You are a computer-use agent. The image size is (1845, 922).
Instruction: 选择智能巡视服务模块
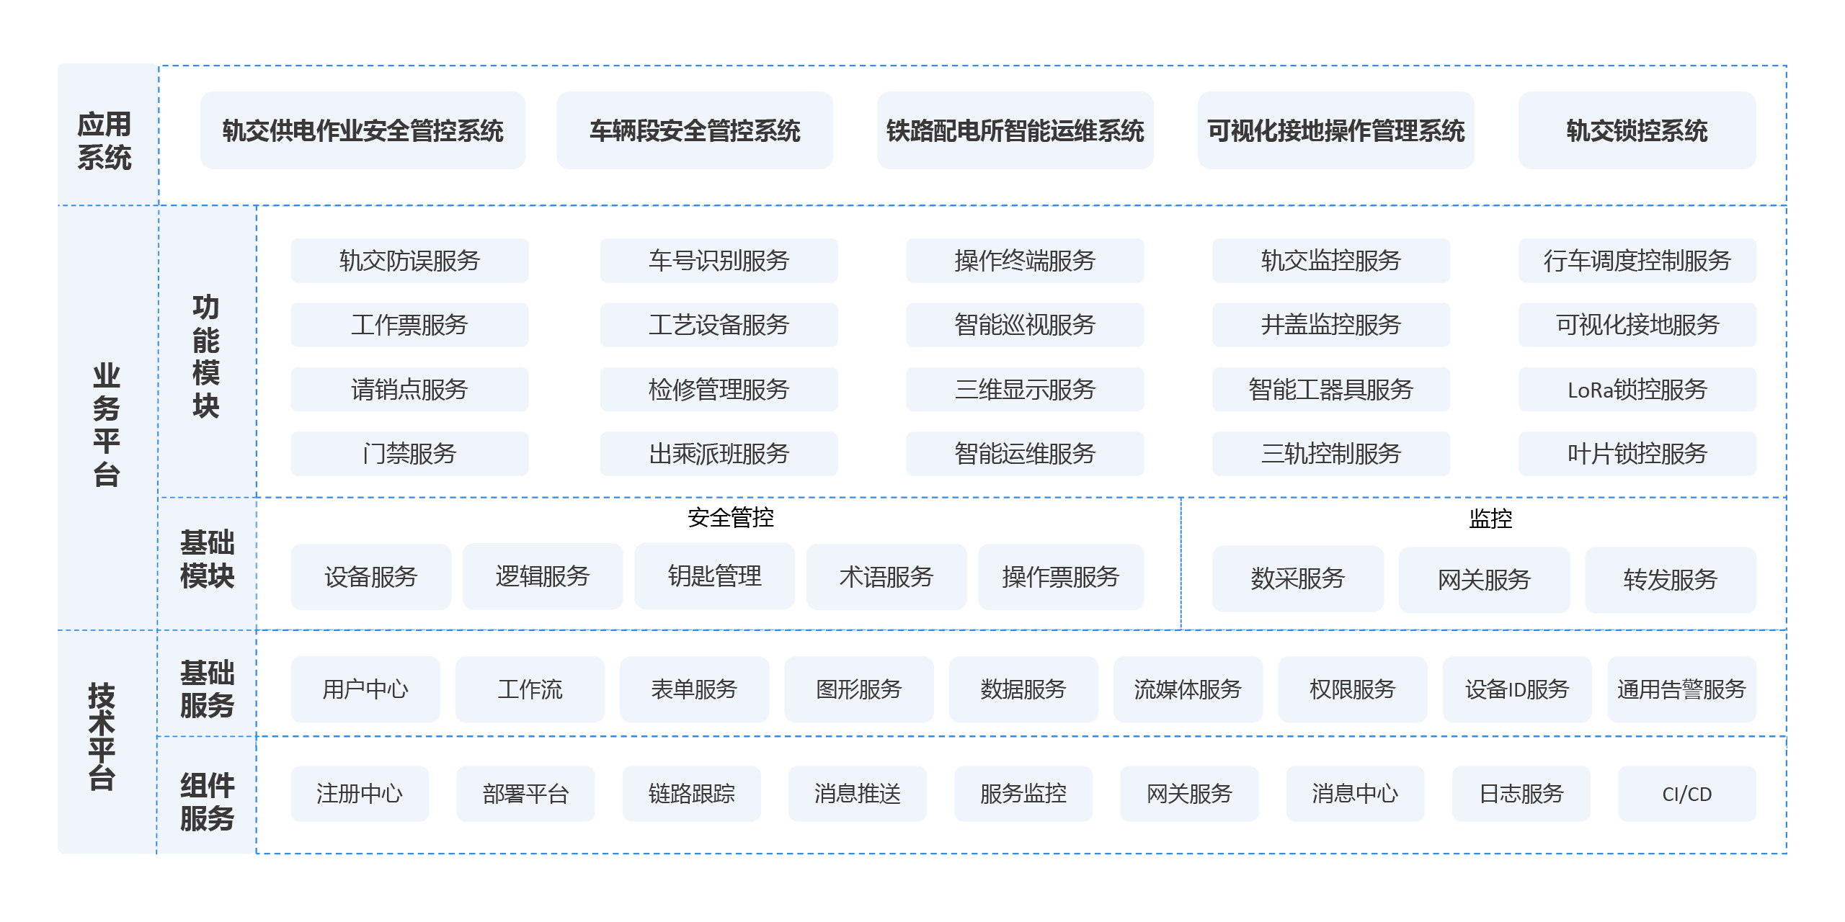1025,326
